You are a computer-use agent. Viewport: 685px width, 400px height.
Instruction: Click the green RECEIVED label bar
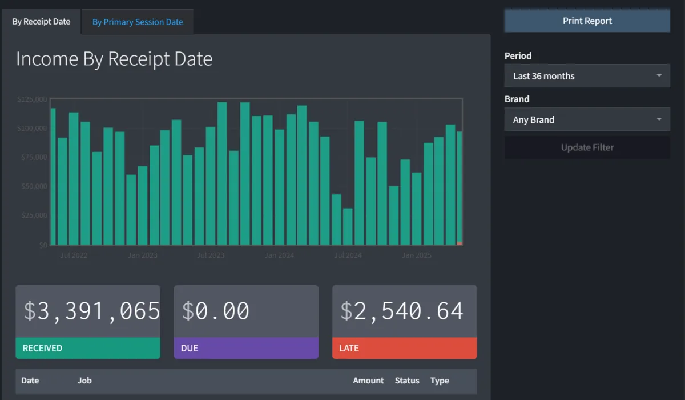point(88,348)
